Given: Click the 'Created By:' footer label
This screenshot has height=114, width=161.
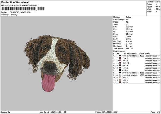Looking at the screenshot, I should click(6, 112).
